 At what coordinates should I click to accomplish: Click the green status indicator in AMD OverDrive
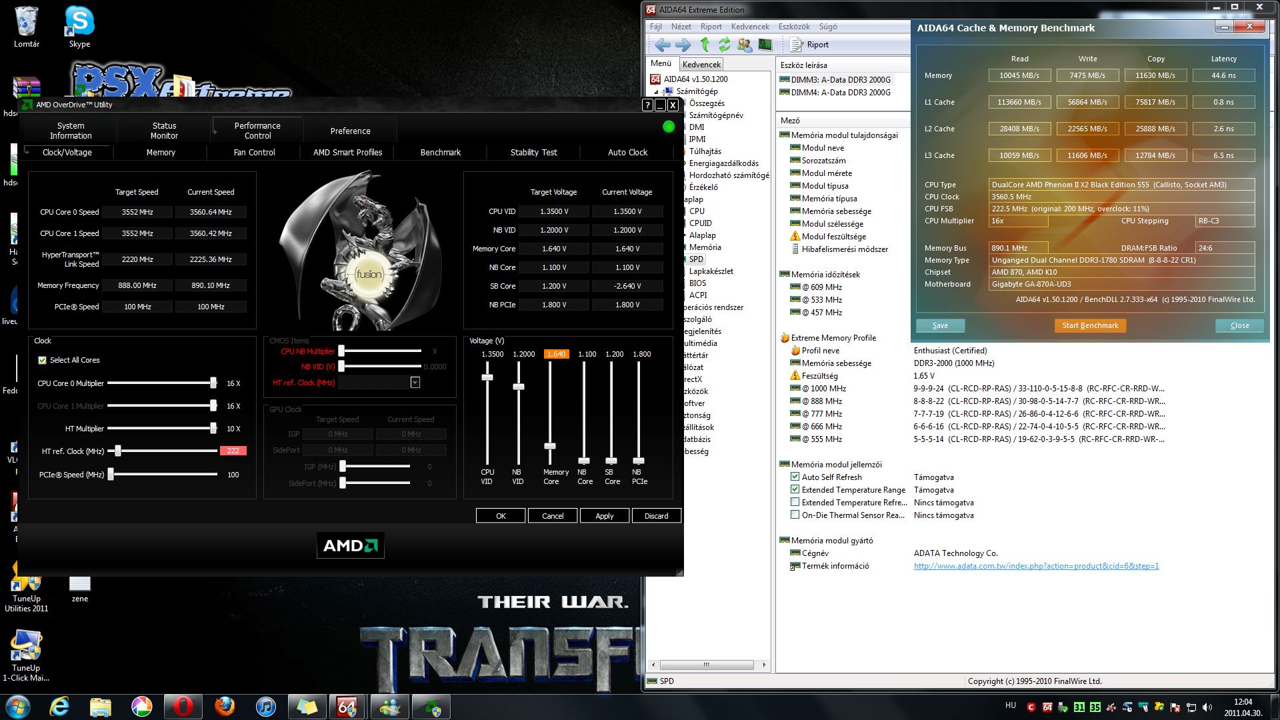669,127
